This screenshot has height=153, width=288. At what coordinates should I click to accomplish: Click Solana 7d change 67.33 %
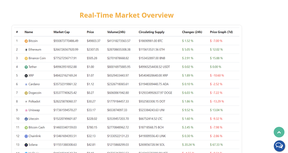[216, 145]
